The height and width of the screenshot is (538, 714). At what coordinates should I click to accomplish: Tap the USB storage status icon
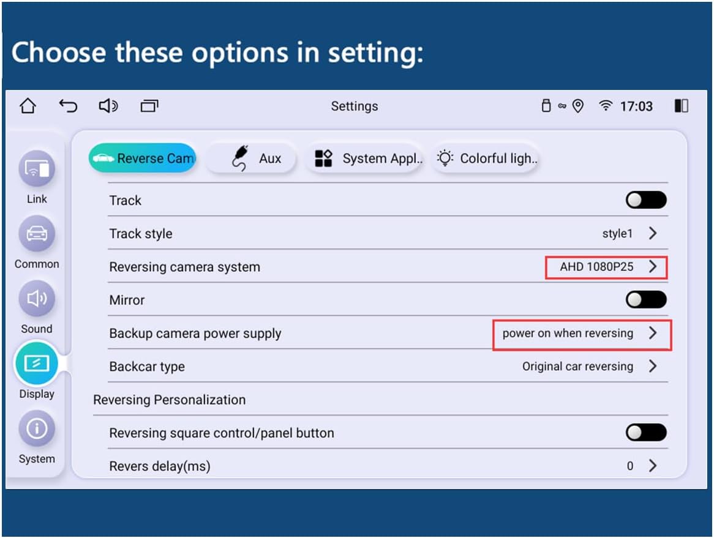(546, 106)
